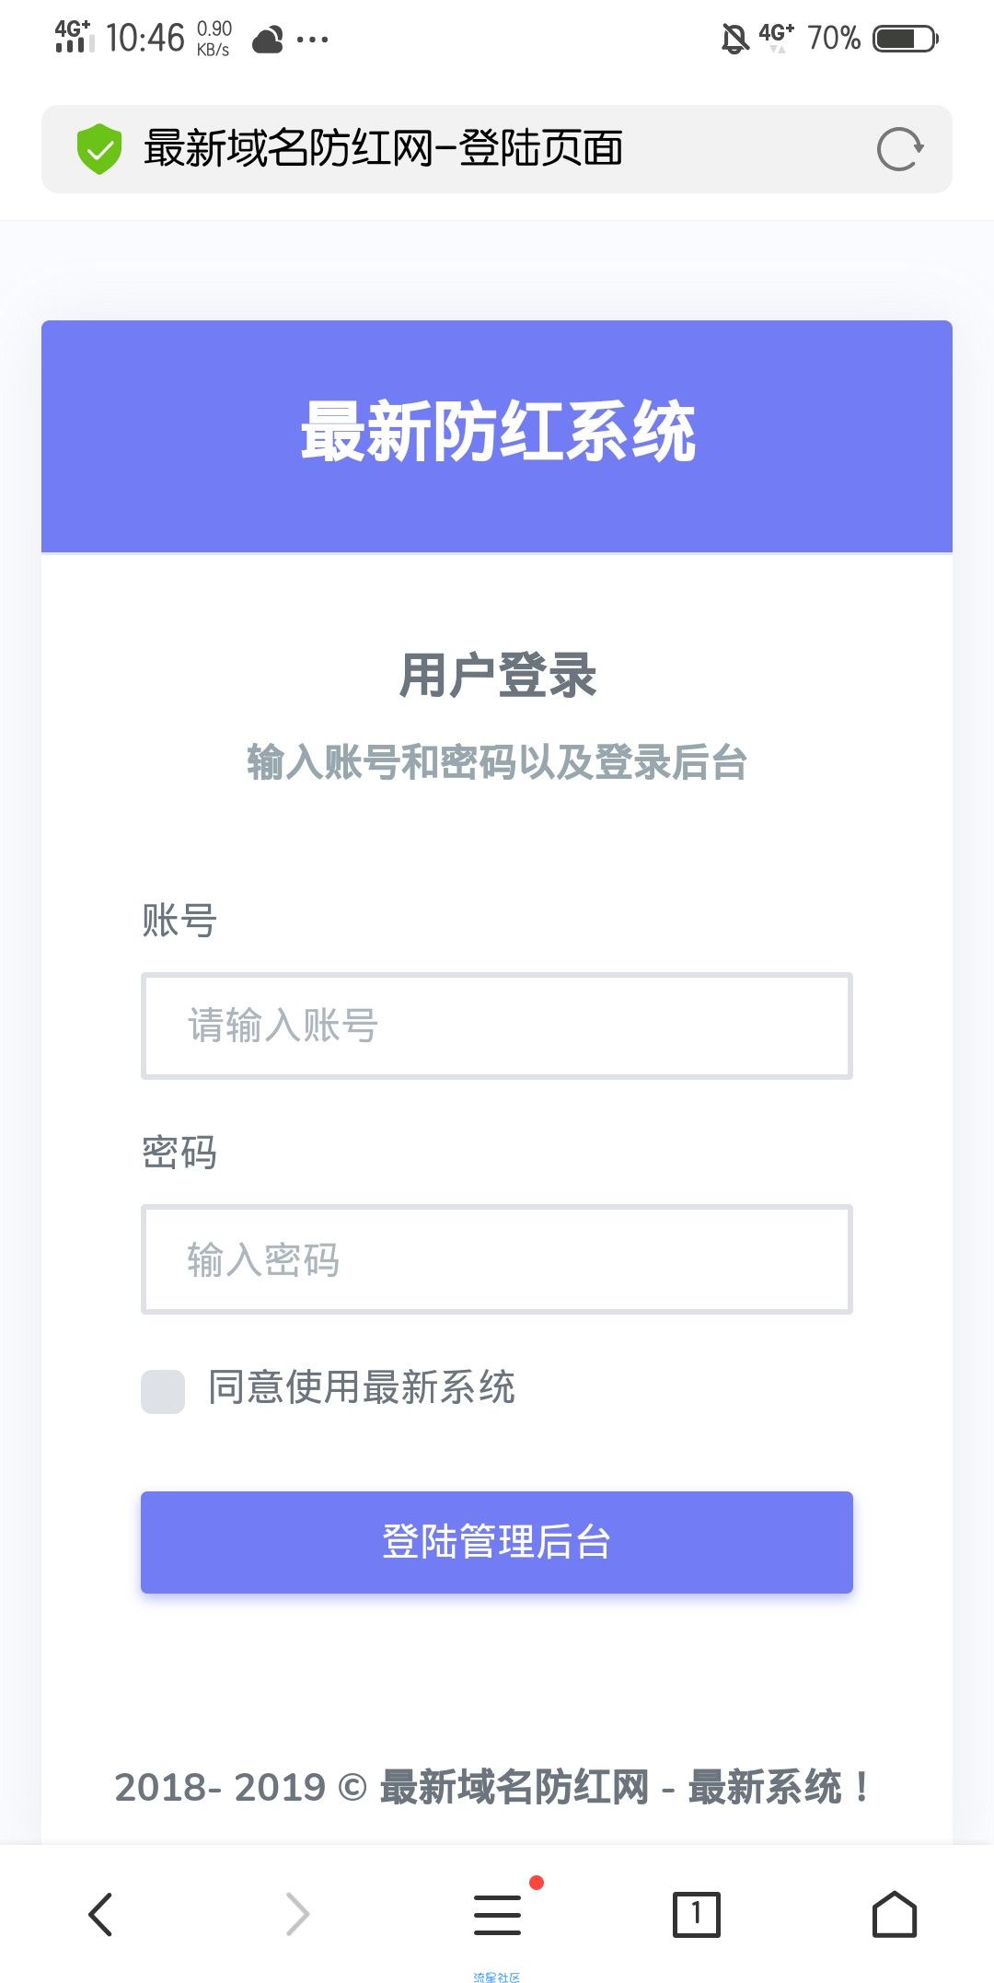Tap the 同意使用最新系统 label text
The height and width of the screenshot is (1983, 994).
[362, 1387]
